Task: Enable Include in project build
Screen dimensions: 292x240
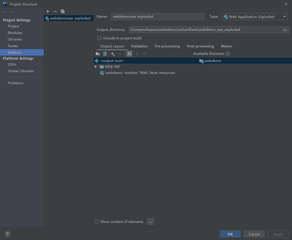Action: point(100,38)
